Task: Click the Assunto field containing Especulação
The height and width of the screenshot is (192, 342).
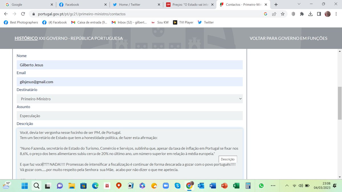Action: [130, 116]
